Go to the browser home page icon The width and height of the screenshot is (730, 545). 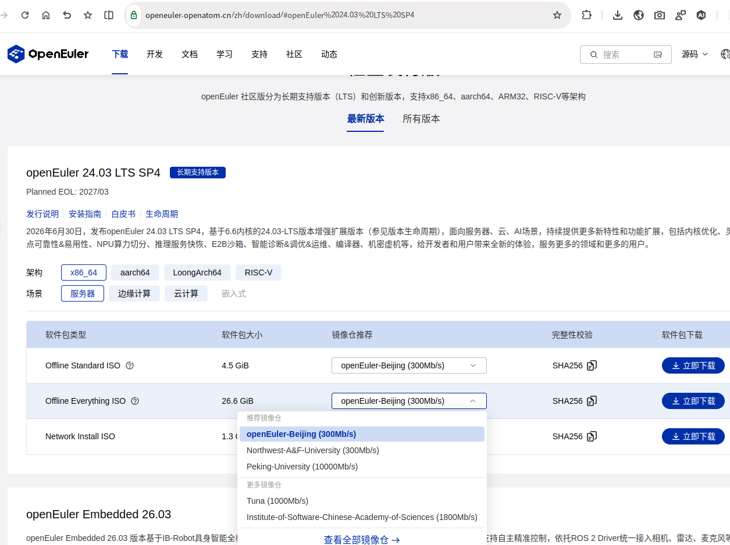[46, 15]
